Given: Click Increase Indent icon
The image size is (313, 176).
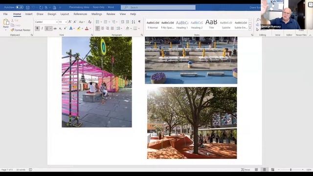Looking at the screenshot, I should tap(127, 22).
